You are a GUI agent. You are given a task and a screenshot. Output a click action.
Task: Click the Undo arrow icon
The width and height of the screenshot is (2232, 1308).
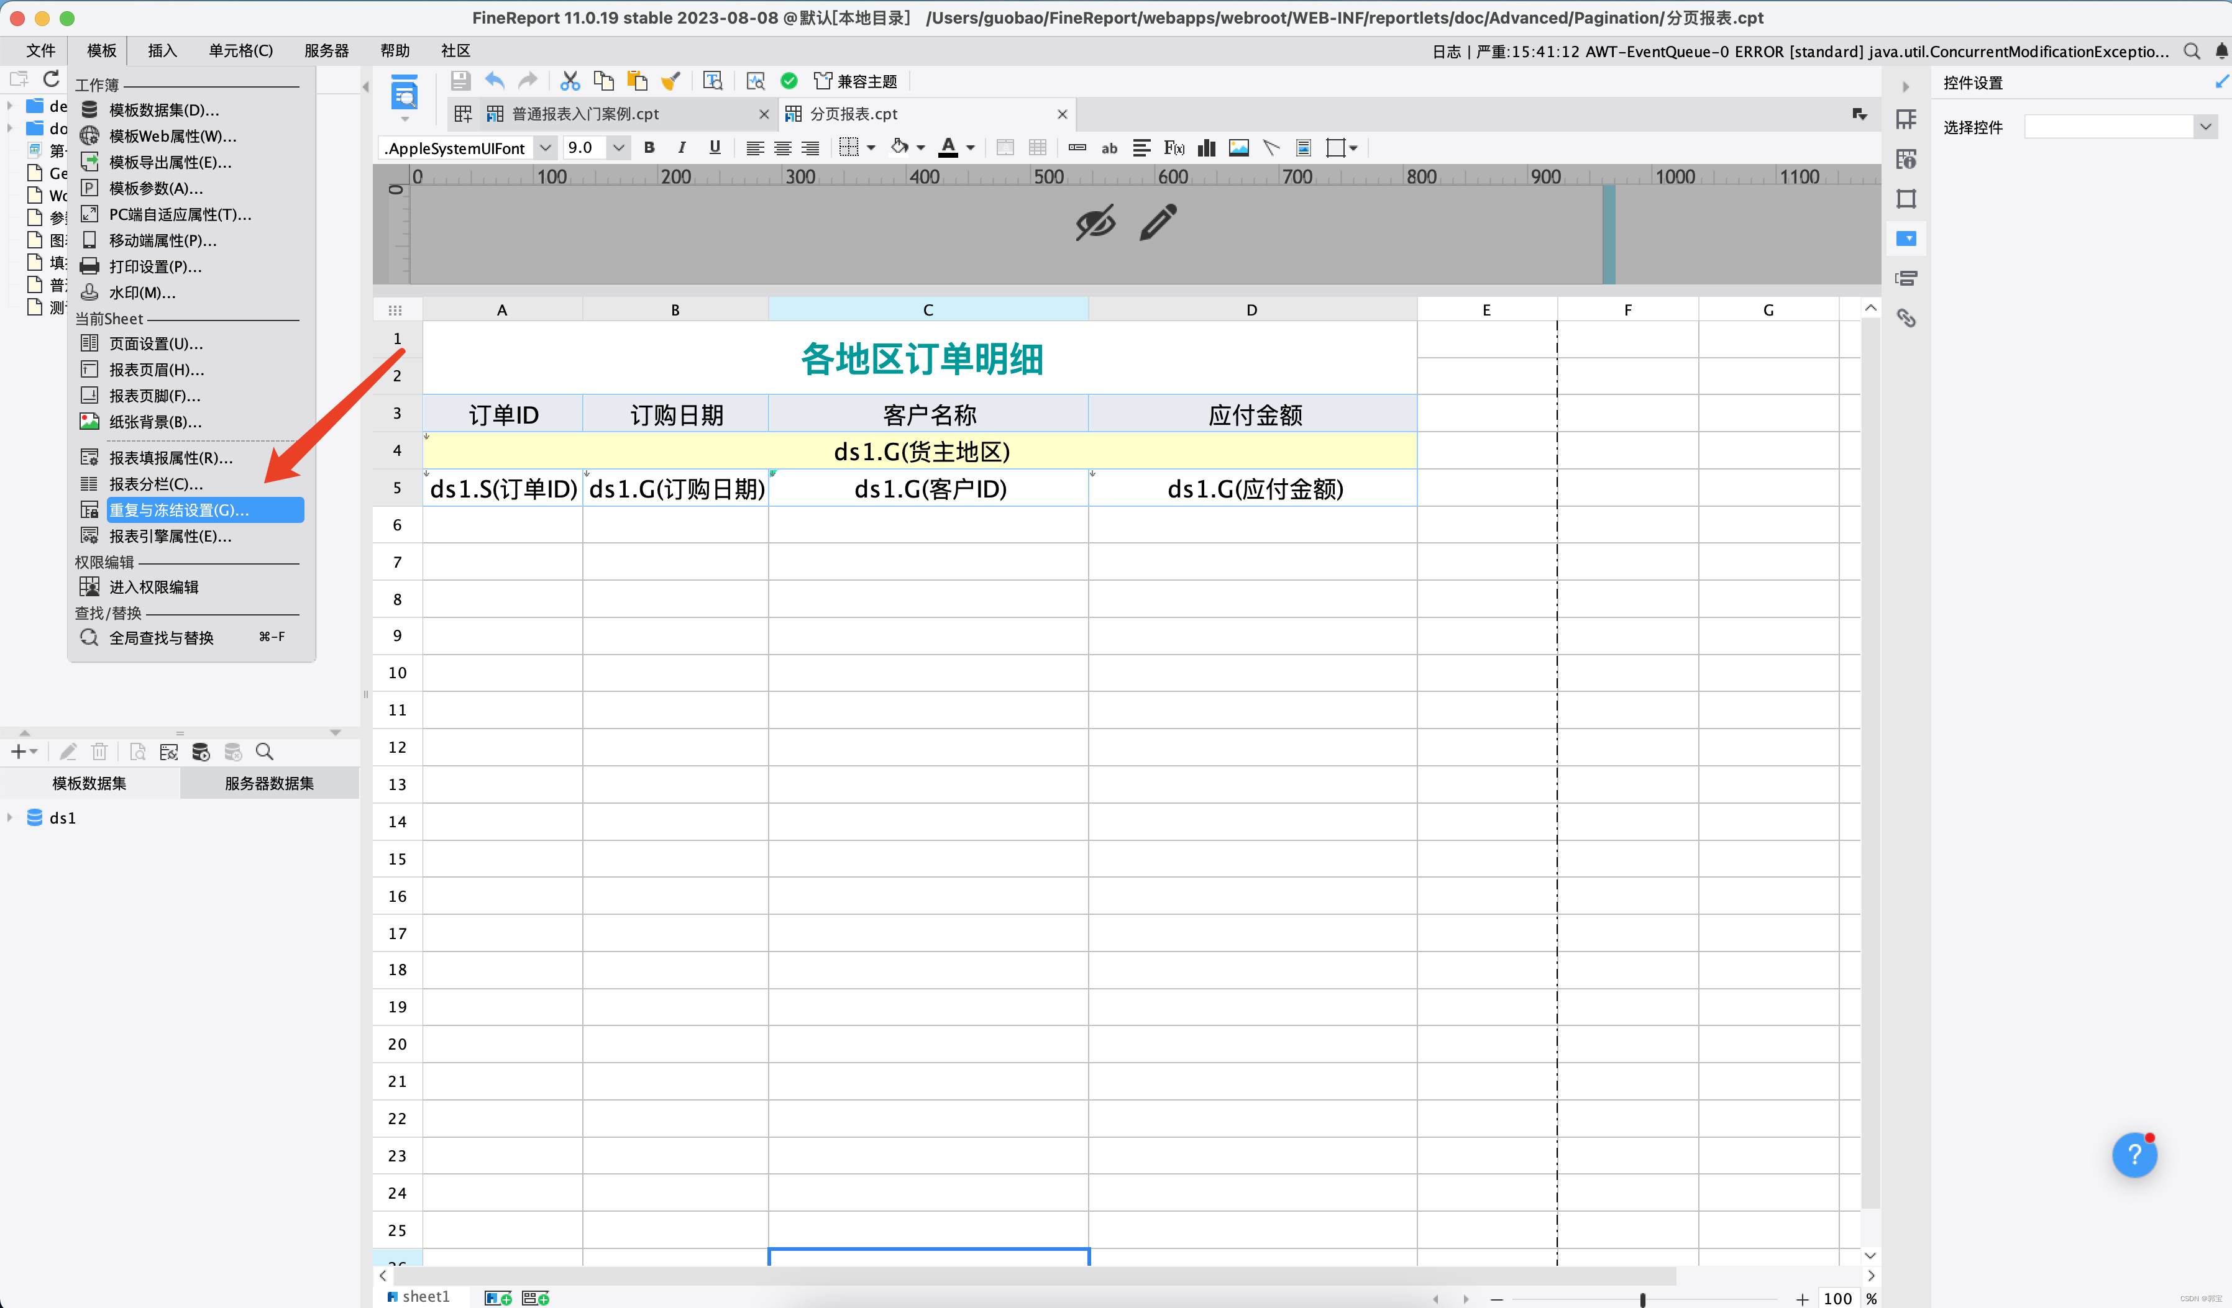494,81
